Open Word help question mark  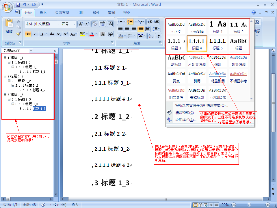(254, 12)
